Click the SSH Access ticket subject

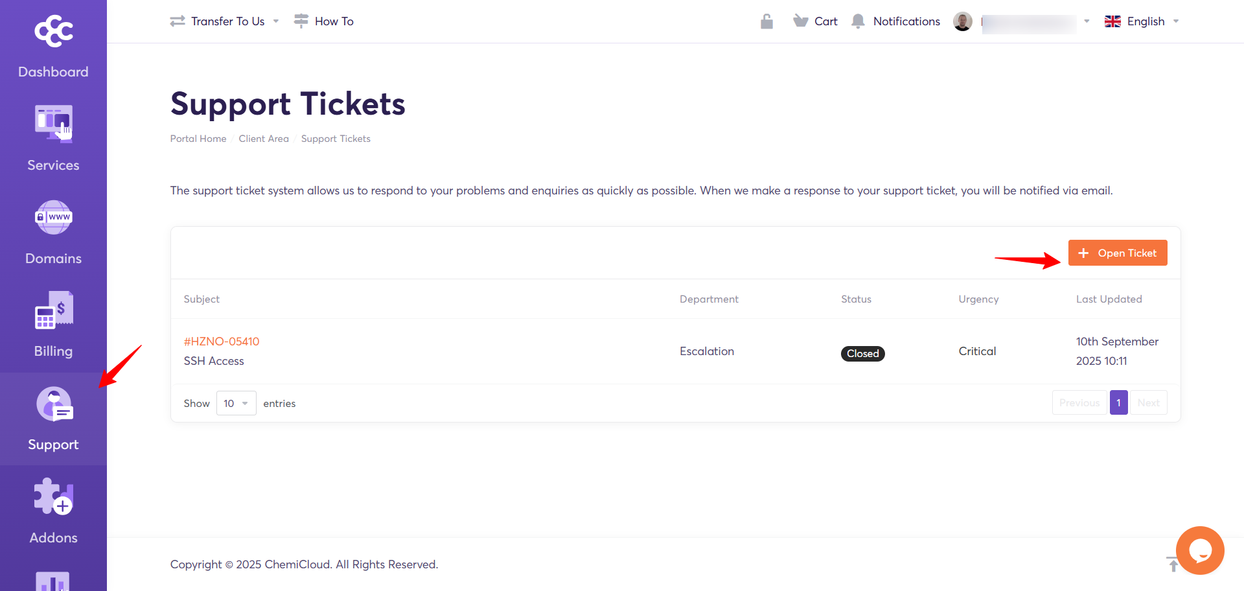click(214, 361)
